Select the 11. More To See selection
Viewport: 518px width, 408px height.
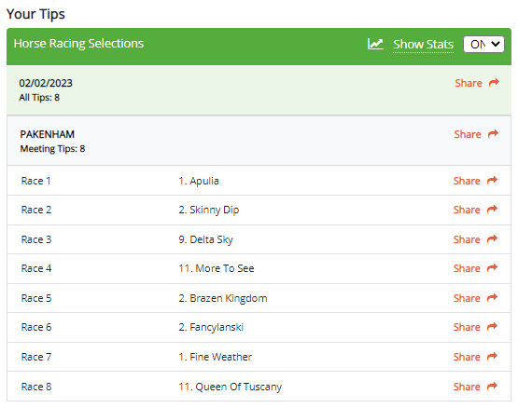(217, 268)
